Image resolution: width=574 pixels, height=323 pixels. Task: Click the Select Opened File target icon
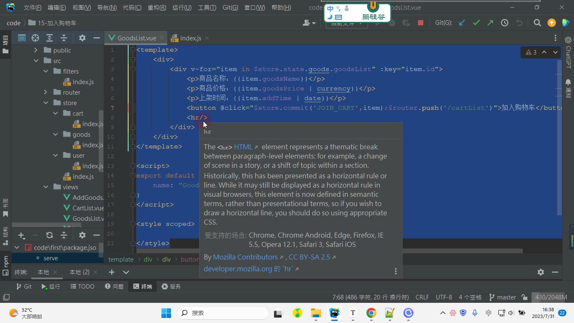(x=35, y=38)
